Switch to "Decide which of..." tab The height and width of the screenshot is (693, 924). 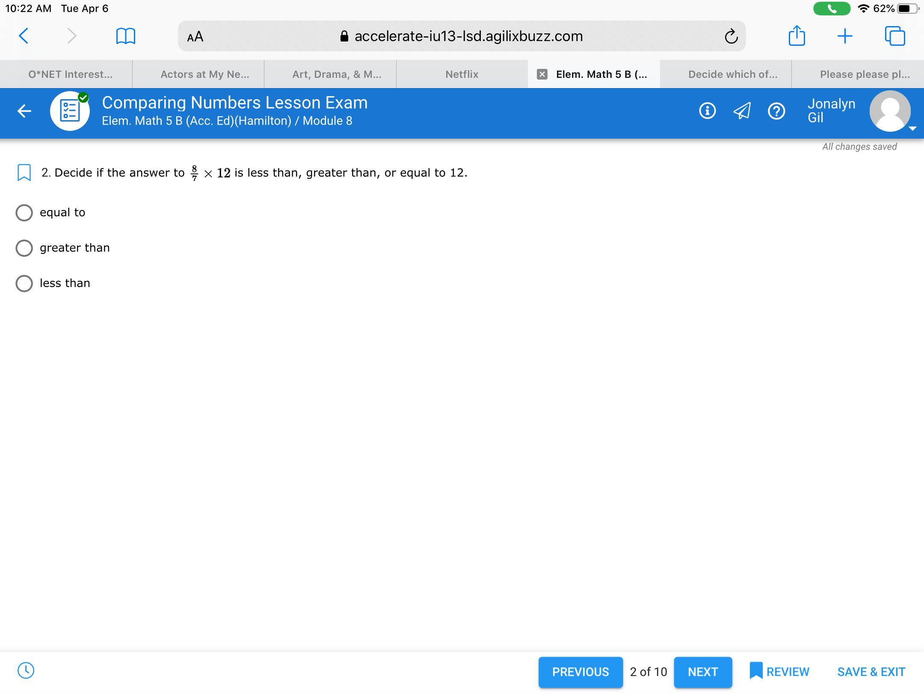pyautogui.click(x=732, y=74)
